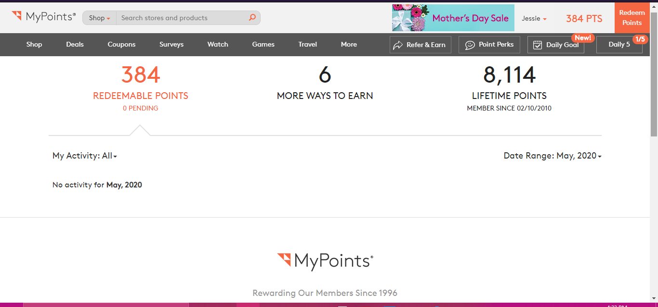Open the Surveys menu item

point(171,44)
